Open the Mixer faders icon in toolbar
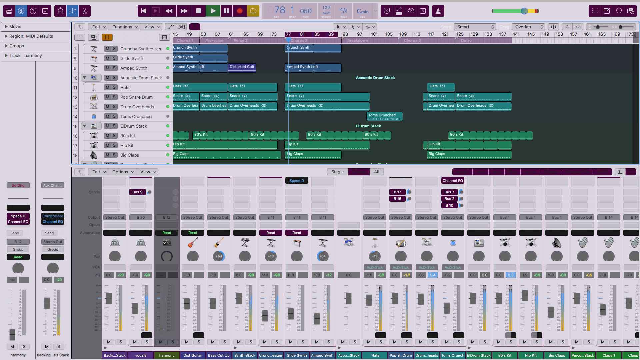The height and width of the screenshot is (360, 640). pyautogui.click(x=72, y=11)
